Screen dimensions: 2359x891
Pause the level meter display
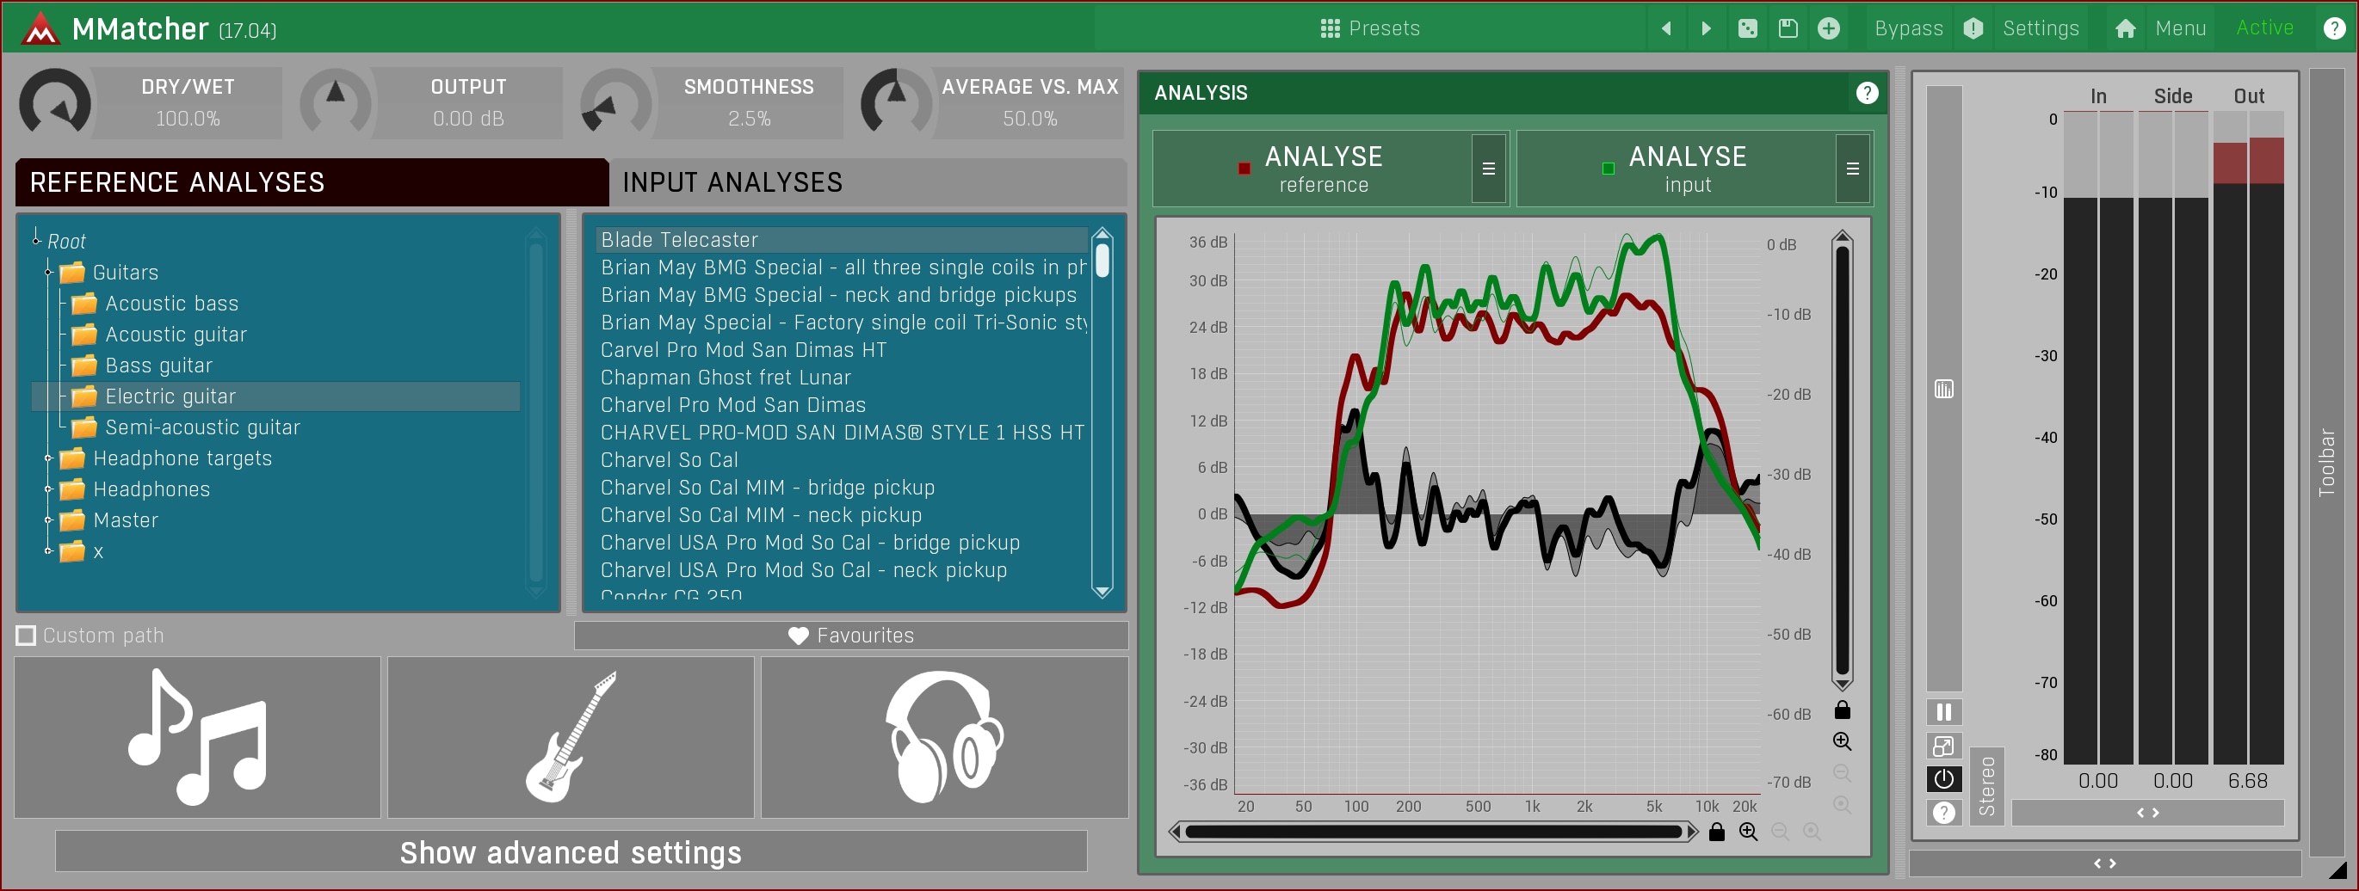click(1943, 712)
